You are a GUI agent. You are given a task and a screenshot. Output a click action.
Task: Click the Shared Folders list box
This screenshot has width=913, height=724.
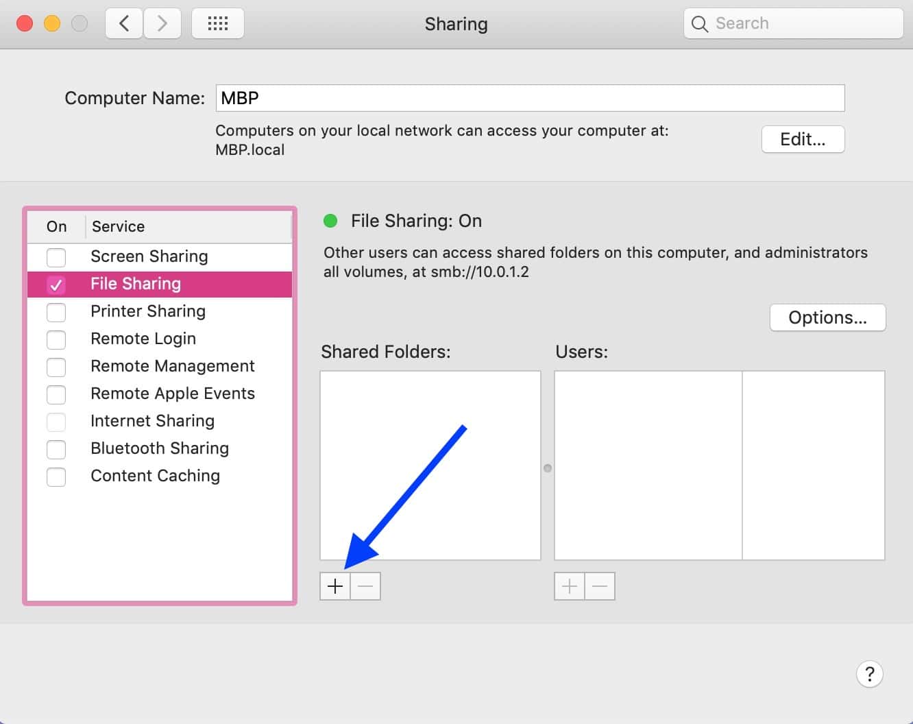click(430, 466)
